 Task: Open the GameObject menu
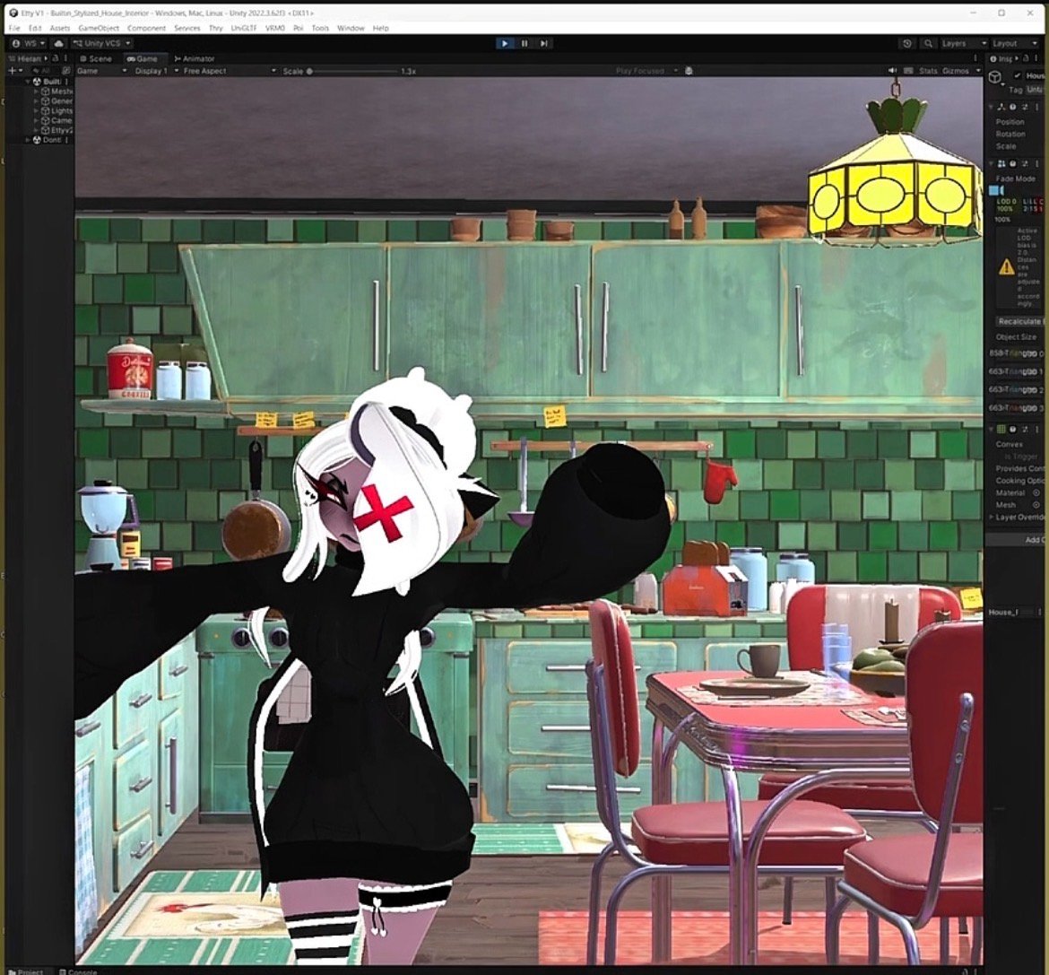[98, 28]
